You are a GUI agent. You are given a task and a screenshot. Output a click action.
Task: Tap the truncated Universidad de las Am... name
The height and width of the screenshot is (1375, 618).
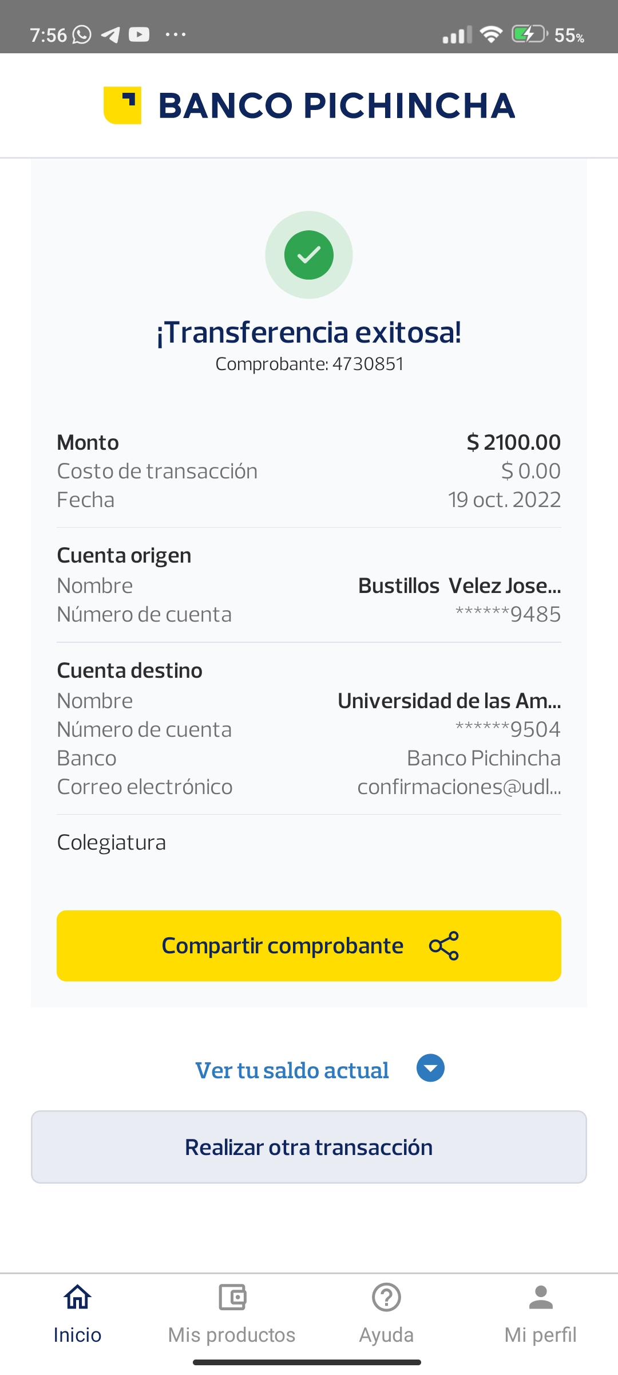449,701
